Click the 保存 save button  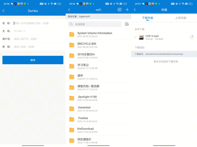pos(33,60)
